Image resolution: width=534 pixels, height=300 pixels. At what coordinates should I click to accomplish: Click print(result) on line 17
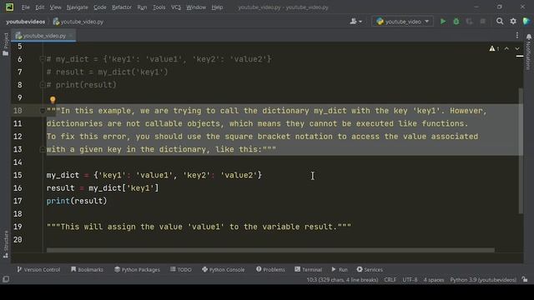(x=77, y=201)
